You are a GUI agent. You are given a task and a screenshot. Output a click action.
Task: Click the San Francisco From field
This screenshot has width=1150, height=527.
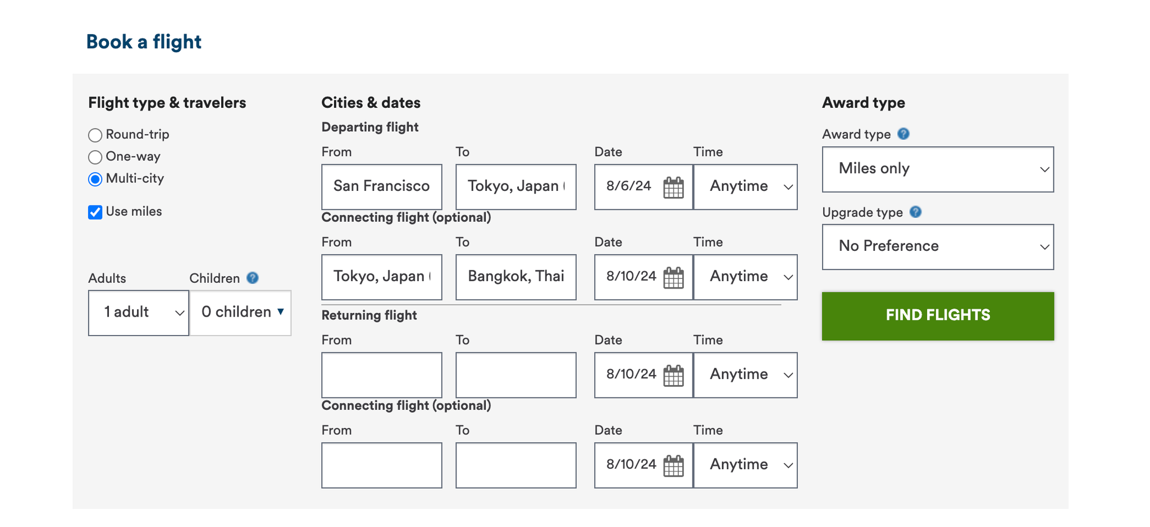[x=381, y=186]
